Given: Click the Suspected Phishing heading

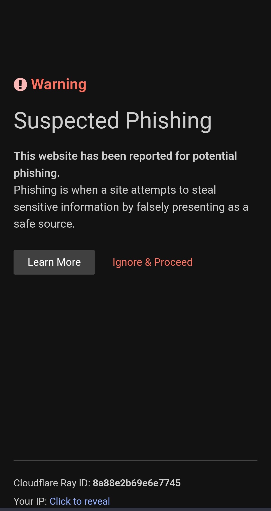Looking at the screenshot, I should [113, 121].
